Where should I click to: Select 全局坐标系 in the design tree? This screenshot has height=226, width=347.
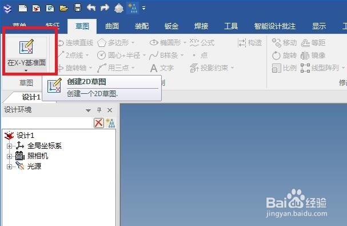[44, 146]
